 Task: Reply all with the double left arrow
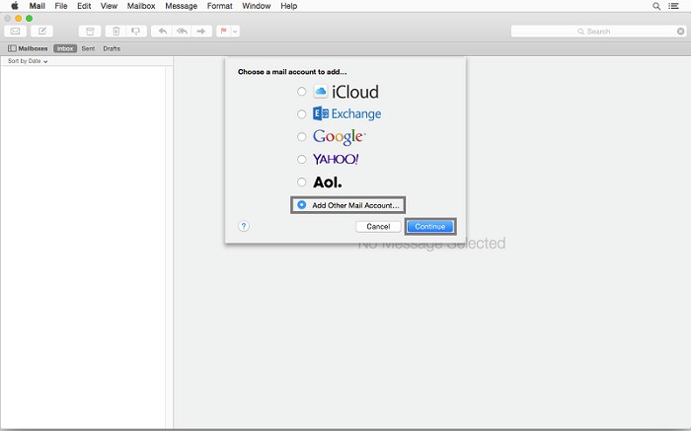point(182,32)
